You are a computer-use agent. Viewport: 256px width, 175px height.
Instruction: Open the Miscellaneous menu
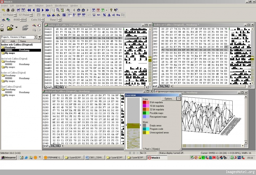pos(61,5)
